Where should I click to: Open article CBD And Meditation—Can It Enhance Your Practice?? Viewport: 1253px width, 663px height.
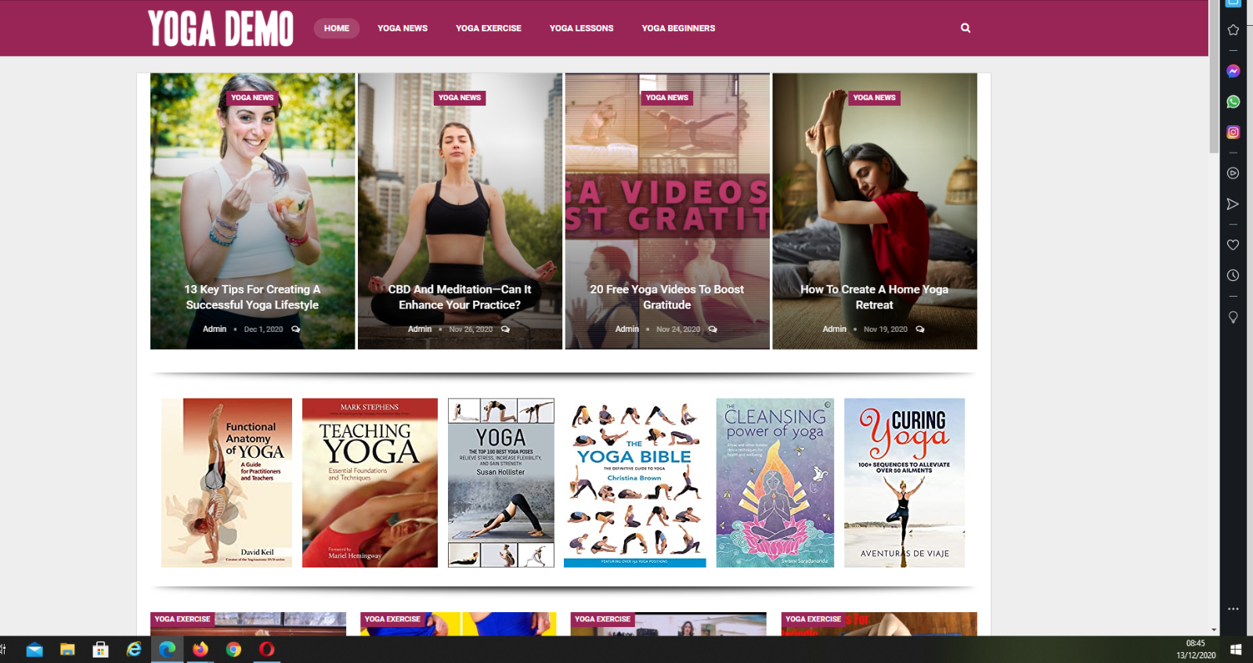pos(460,297)
